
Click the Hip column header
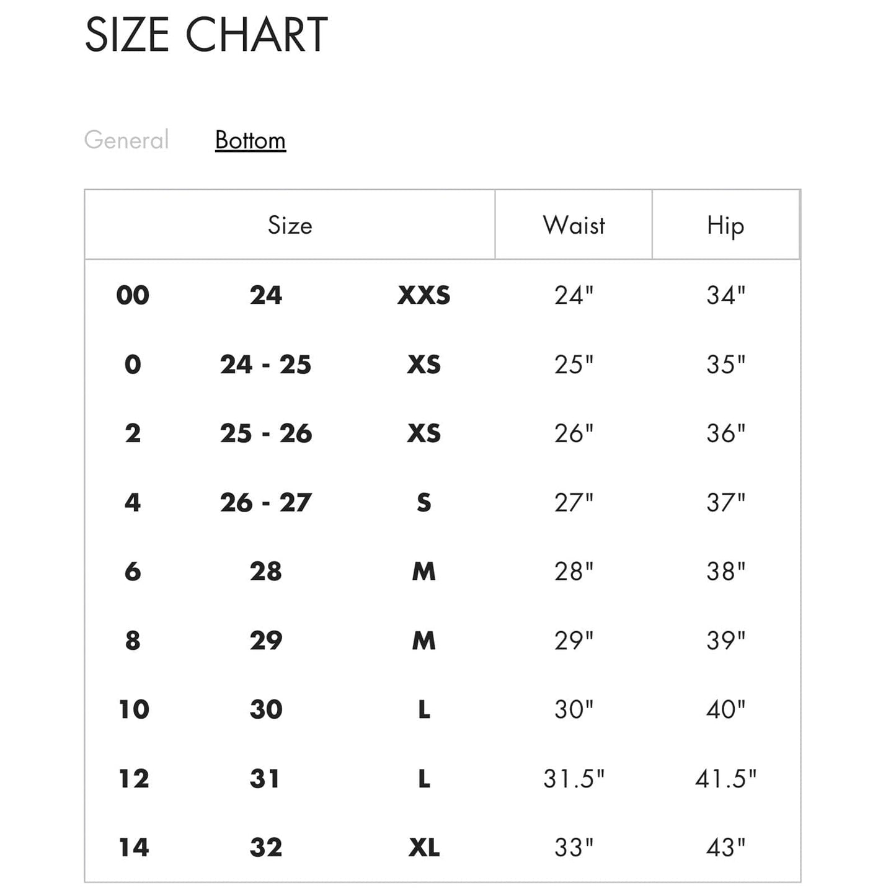coord(725,225)
